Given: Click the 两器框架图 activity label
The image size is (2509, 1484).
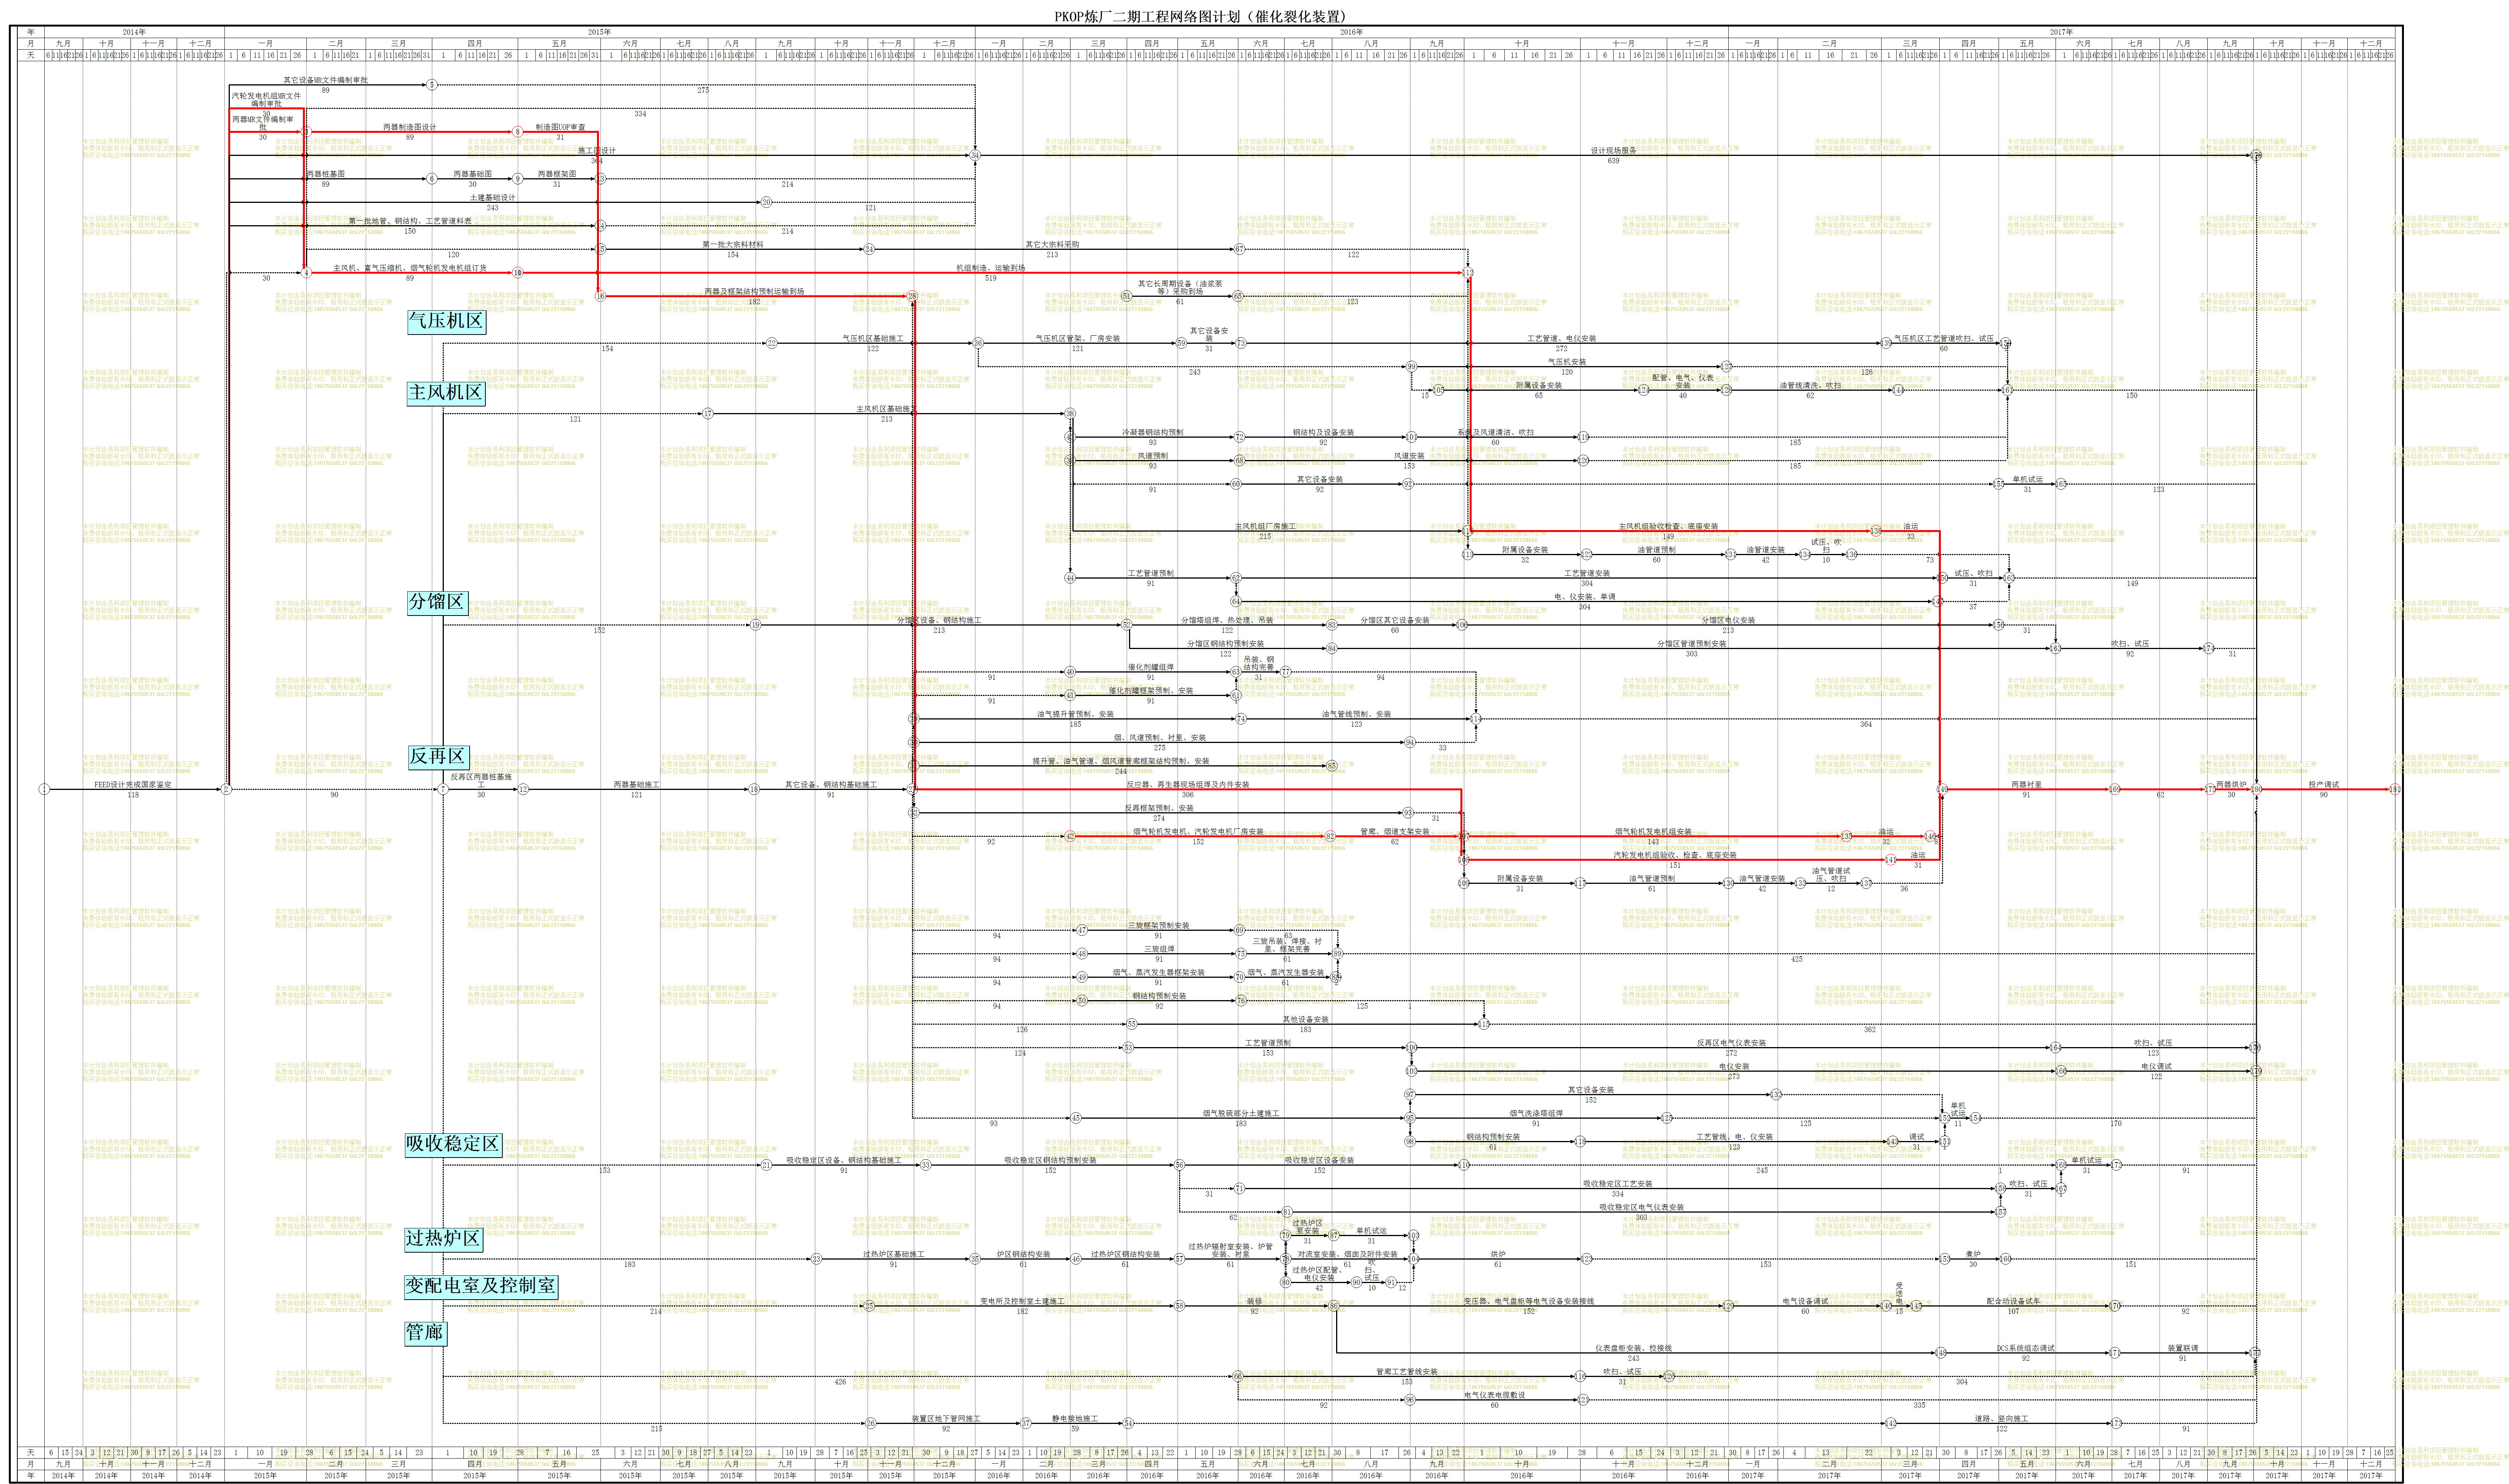Looking at the screenshot, I should [557, 174].
